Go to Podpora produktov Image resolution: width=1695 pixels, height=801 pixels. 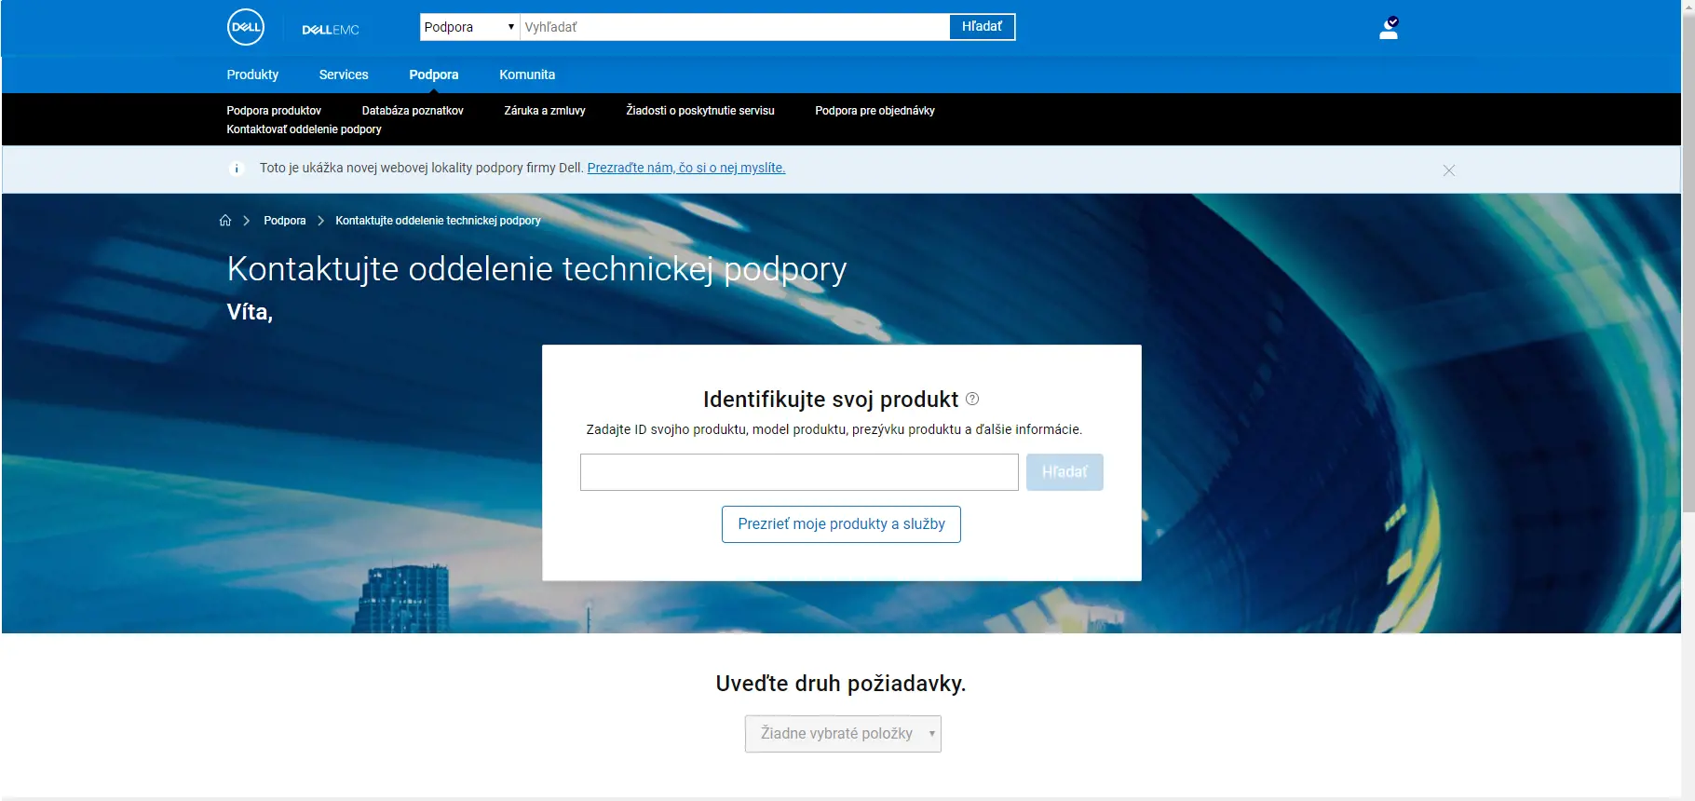(x=274, y=111)
